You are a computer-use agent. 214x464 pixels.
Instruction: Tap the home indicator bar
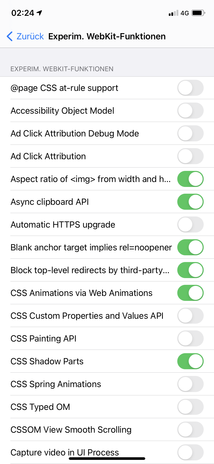point(107,459)
